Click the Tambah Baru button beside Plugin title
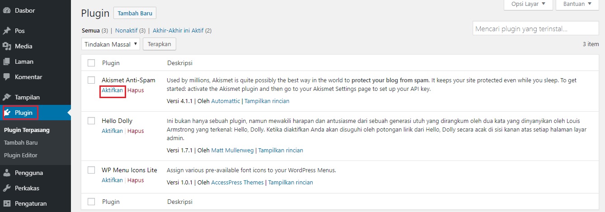This screenshot has width=605, height=212. coord(135,13)
